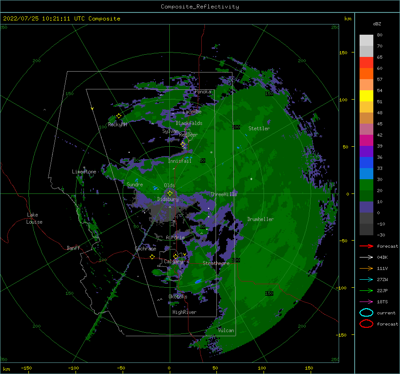Click the -30 value on dBZ scale

pyautogui.click(x=381, y=235)
